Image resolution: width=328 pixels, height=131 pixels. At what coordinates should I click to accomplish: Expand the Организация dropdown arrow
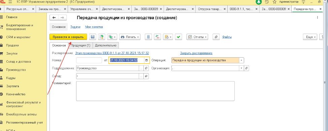(x=242, y=68)
